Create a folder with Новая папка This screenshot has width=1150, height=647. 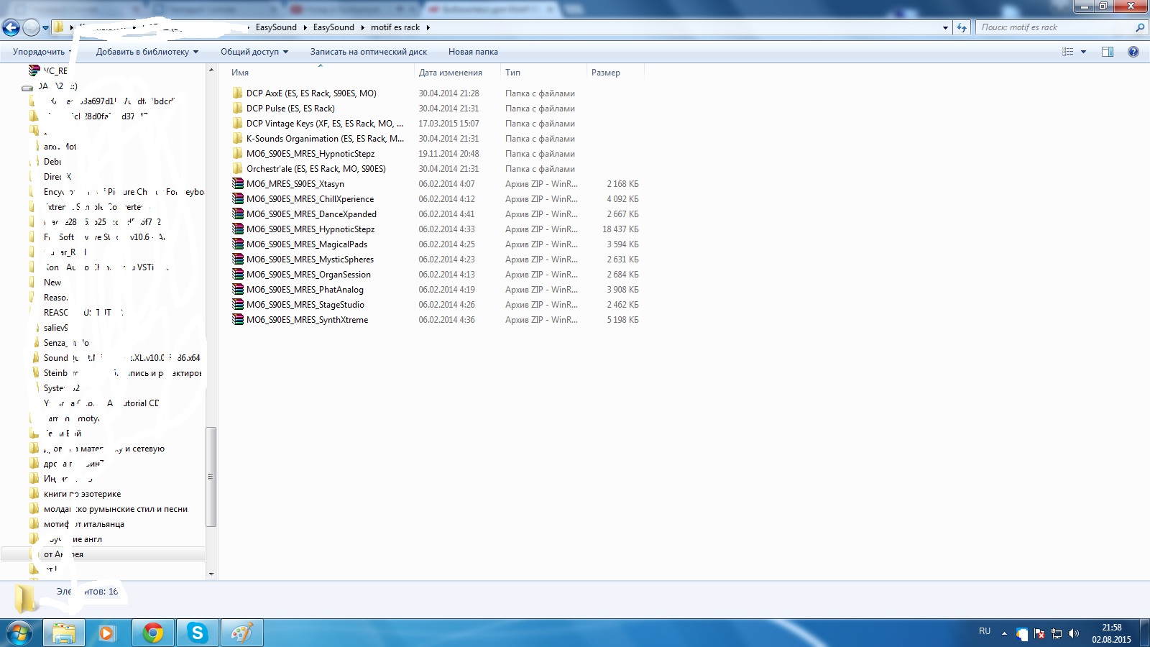coord(473,52)
